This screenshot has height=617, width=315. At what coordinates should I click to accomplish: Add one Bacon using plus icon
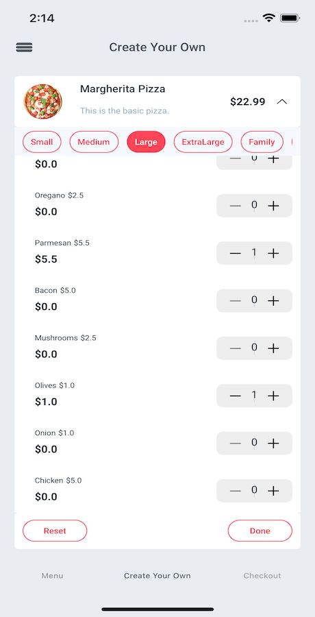coord(273,301)
